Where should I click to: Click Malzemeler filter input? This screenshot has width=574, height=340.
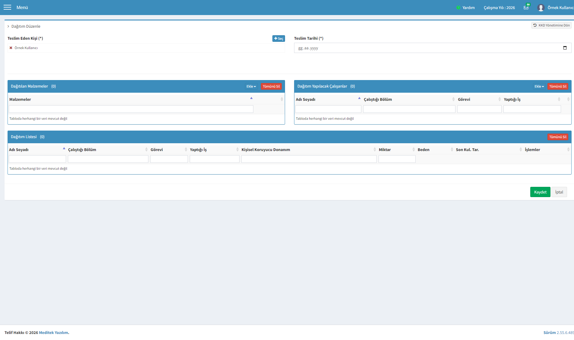[x=131, y=109]
